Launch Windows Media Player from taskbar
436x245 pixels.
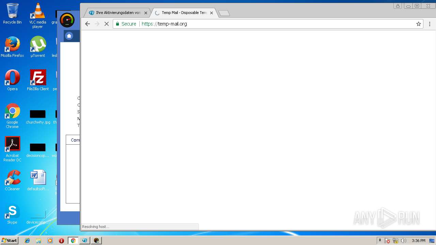50,241
